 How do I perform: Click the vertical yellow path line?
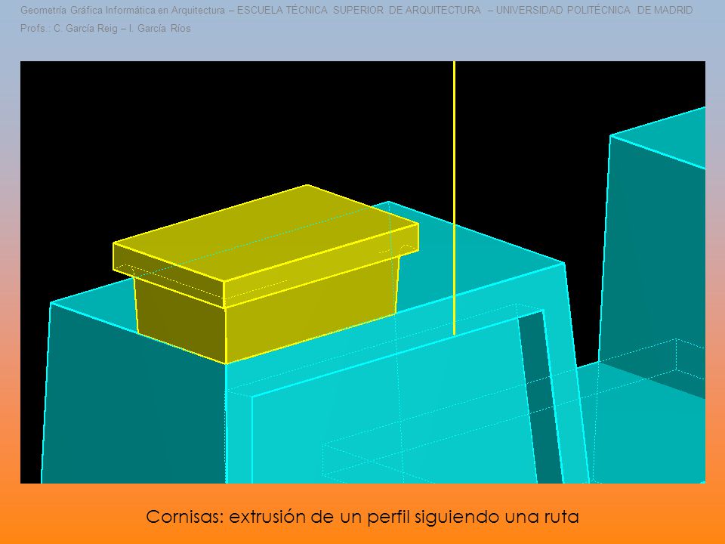click(x=454, y=198)
